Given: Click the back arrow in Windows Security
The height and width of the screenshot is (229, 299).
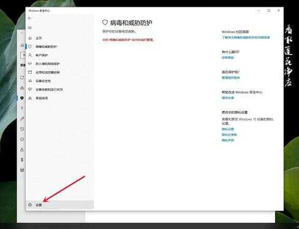Looking at the screenshot, I should [30, 18].
